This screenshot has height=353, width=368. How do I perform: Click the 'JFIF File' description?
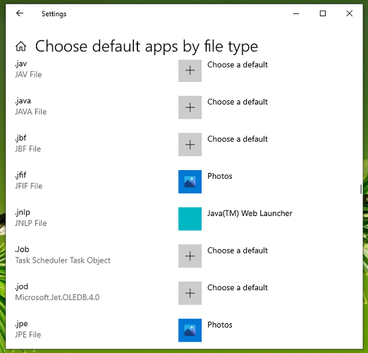click(x=29, y=186)
